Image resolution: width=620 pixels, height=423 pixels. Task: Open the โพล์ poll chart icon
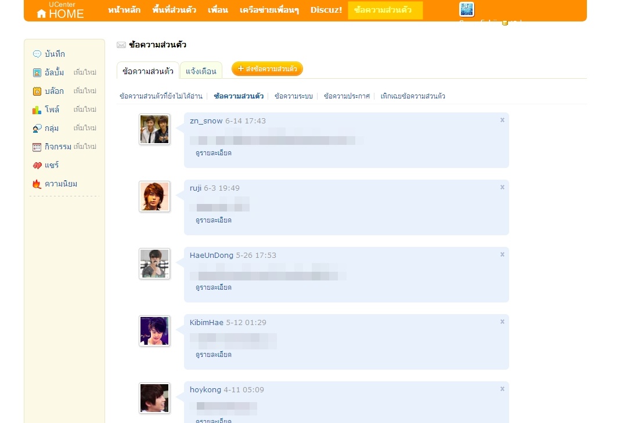[x=37, y=110]
